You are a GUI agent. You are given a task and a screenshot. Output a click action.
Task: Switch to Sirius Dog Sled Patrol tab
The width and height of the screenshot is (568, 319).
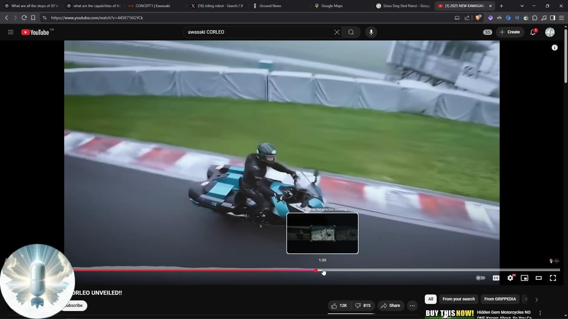click(x=402, y=6)
